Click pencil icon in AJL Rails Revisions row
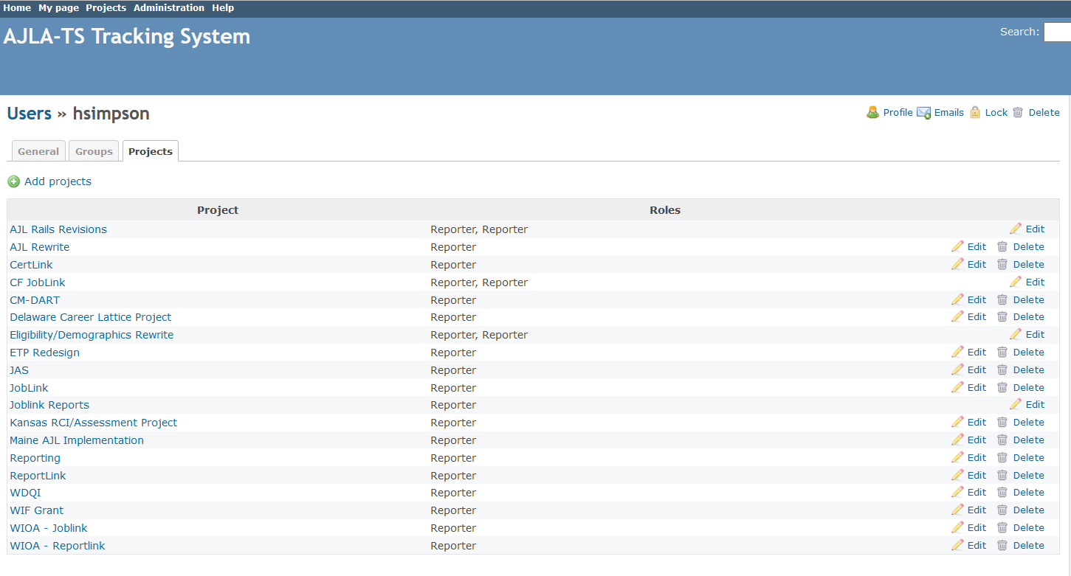 [1016, 229]
